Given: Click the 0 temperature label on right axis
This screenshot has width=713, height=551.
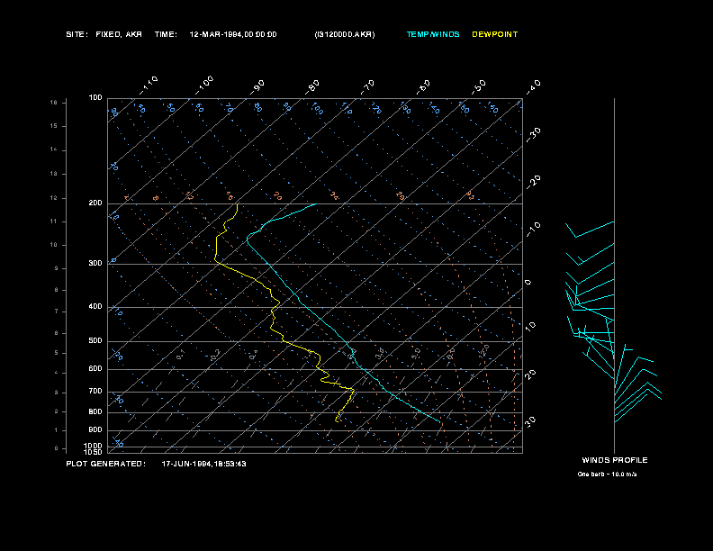Looking at the screenshot, I should click(528, 283).
